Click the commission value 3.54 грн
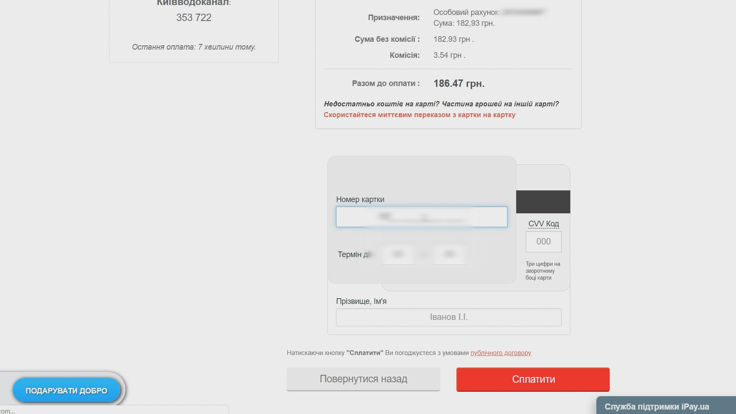Screen dimensions: 736x414 coord(449,55)
